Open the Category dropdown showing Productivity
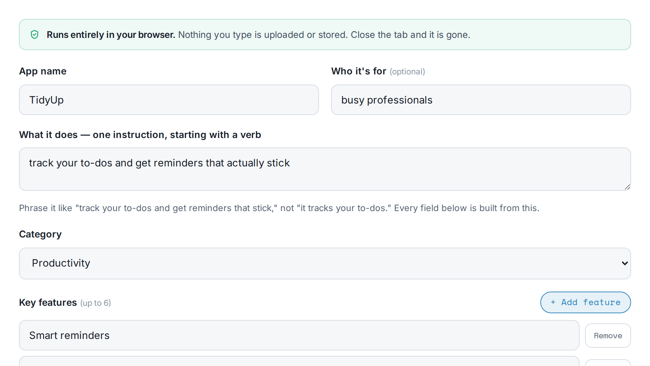The height and width of the screenshot is (366, 650). point(325,264)
